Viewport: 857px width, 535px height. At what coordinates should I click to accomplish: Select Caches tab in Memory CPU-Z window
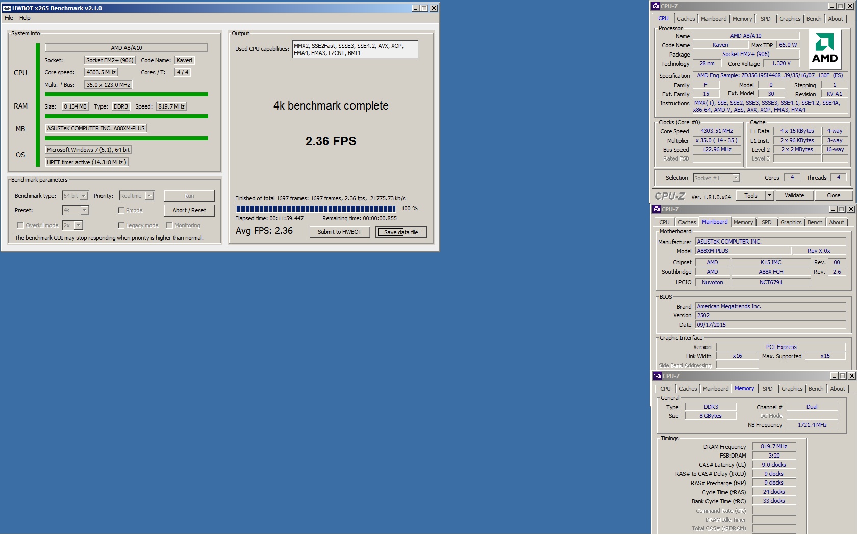[x=688, y=389]
